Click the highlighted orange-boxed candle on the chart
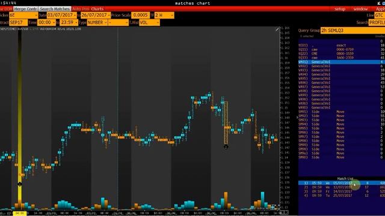385x216 pixels. 226,123
